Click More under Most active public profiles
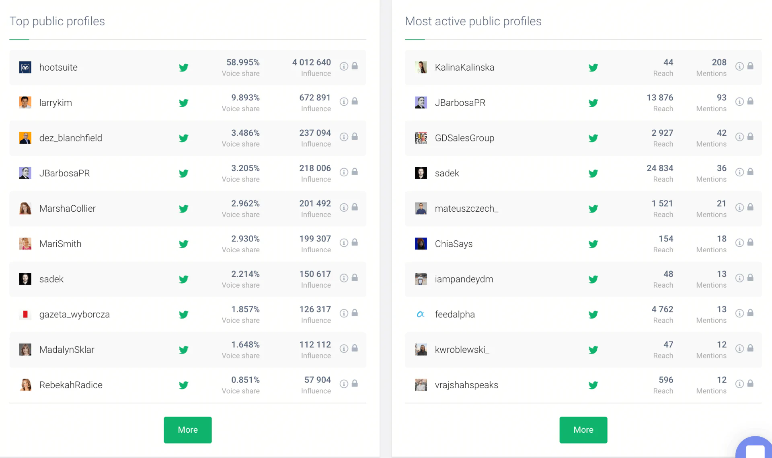 [583, 429]
